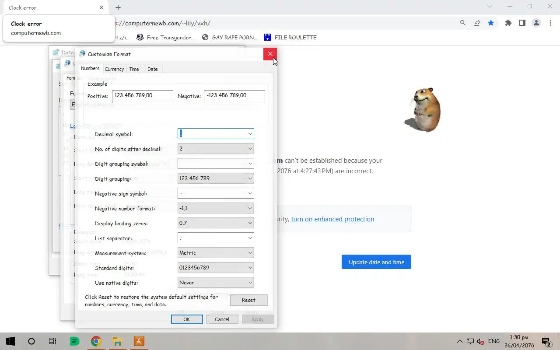The width and height of the screenshot is (560, 350).
Task: Toggle the browser side panel icon
Action: pyautogui.click(x=522, y=23)
